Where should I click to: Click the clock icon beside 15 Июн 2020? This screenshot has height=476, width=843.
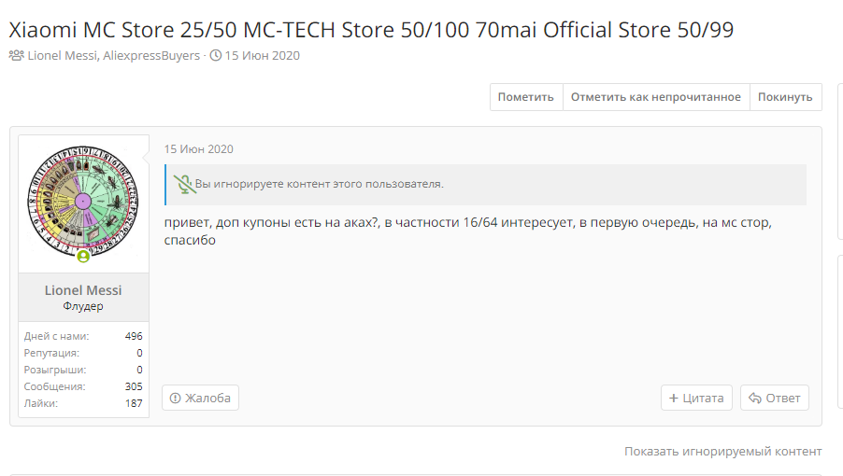click(x=216, y=55)
